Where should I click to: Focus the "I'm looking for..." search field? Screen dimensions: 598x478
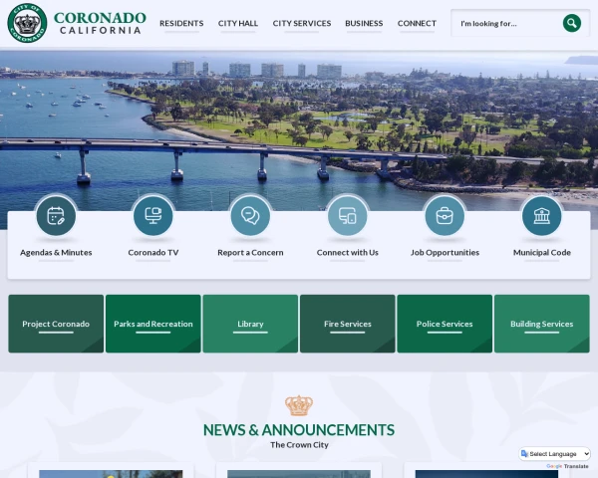507,23
